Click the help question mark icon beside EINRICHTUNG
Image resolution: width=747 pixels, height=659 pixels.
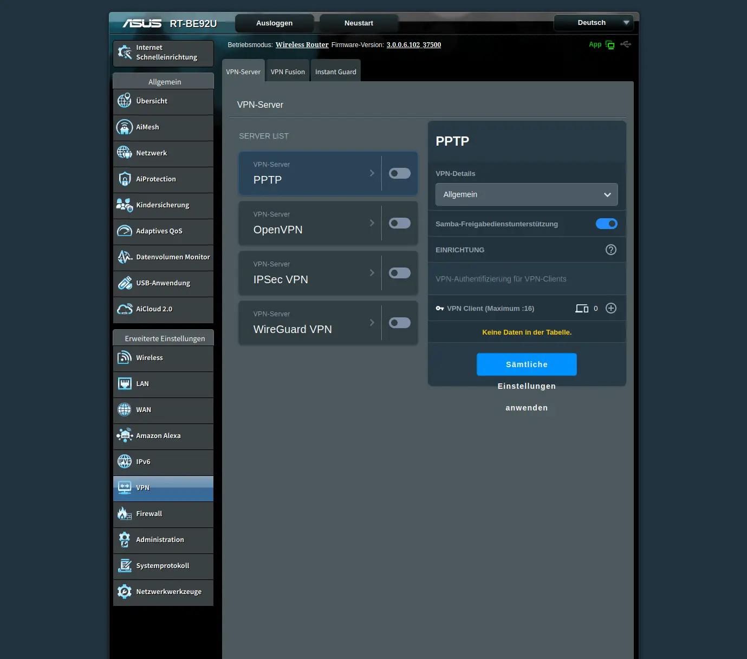tap(610, 250)
